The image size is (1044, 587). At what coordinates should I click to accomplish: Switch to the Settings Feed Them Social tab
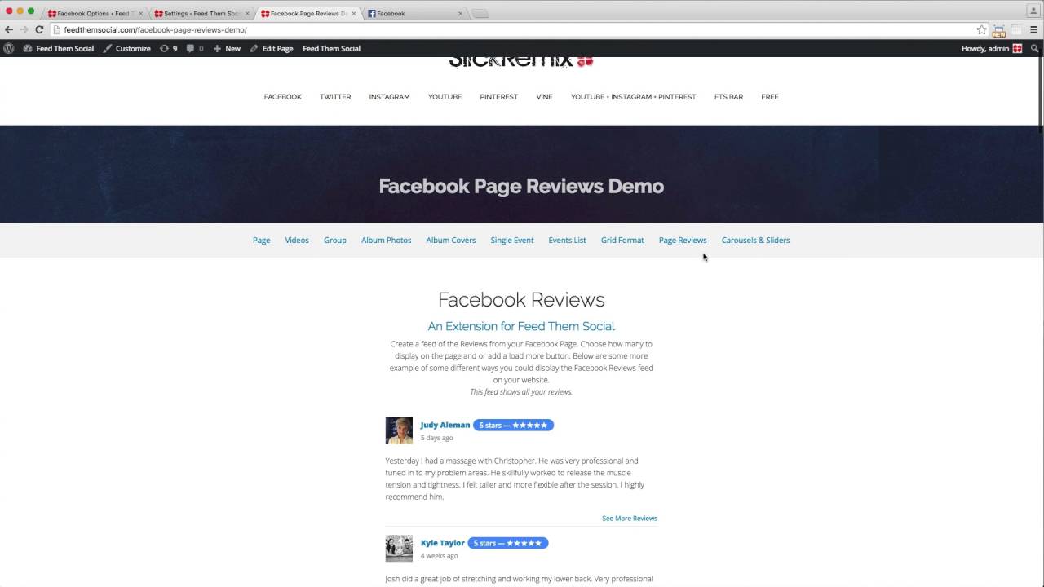[201, 13]
